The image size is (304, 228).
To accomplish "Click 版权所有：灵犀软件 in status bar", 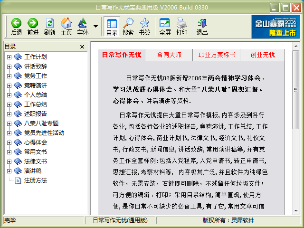I will (228, 220).
